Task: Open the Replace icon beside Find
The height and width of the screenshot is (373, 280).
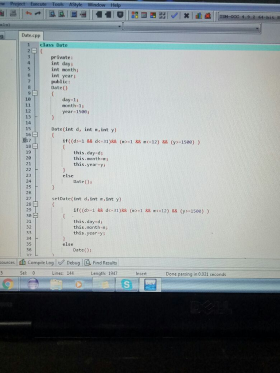Action: pyautogui.click(x=61, y=14)
